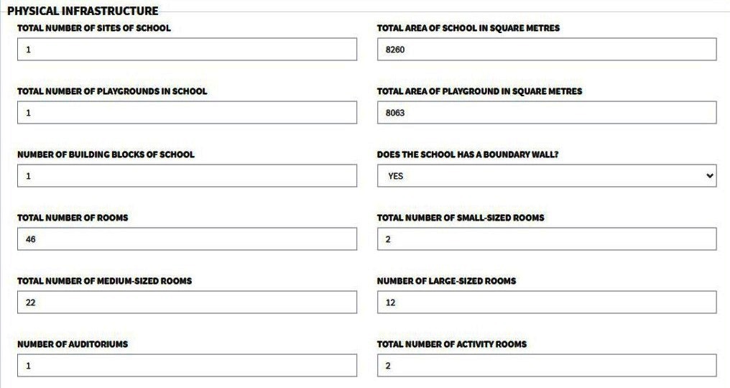Click the boundary wall dropdown chevron arrow
This screenshot has width=730, height=388.
point(710,176)
